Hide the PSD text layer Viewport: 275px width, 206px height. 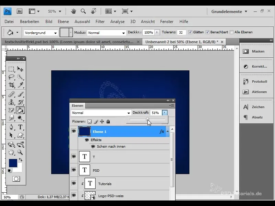74,170
